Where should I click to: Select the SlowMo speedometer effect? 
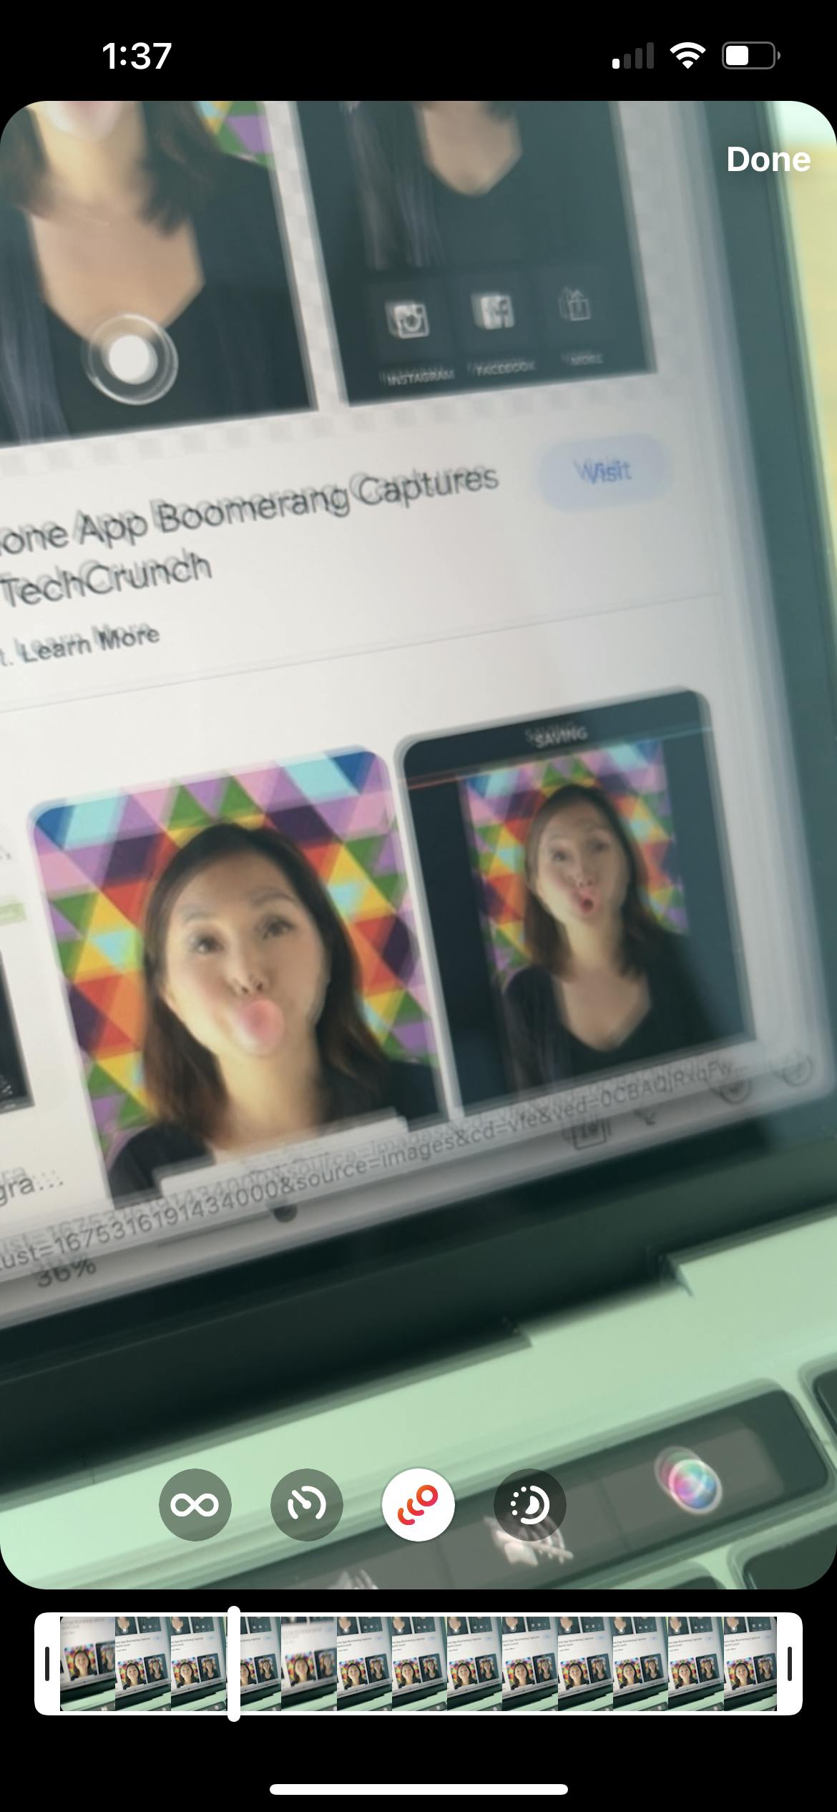click(x=306, y=1505)
